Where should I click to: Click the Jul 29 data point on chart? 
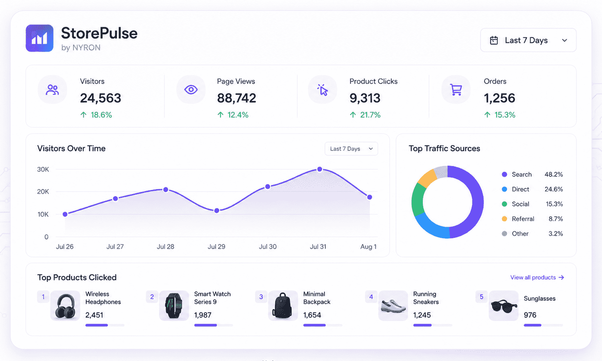[217, 211]
